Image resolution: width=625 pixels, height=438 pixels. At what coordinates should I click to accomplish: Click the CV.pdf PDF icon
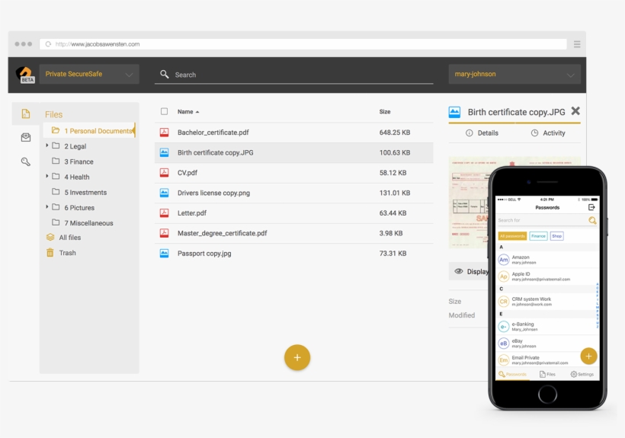(x=164, y=172)
